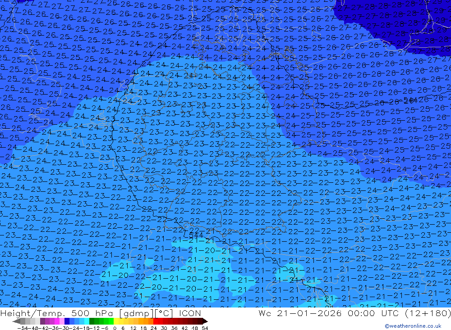Click the ICON model name in the title
Screen dimensions: 451x330
click(190, 313)
